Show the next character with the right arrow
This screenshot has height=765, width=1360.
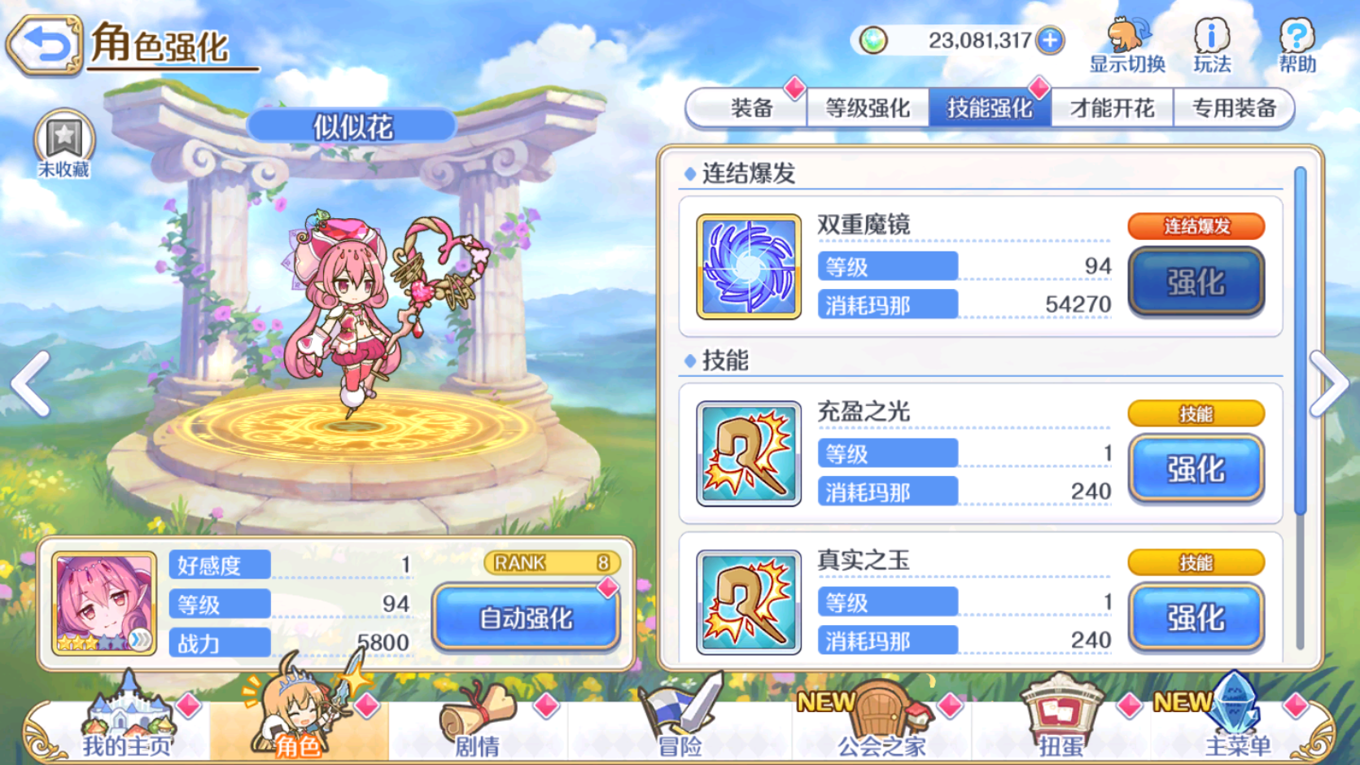click(x=1330, y=384)
